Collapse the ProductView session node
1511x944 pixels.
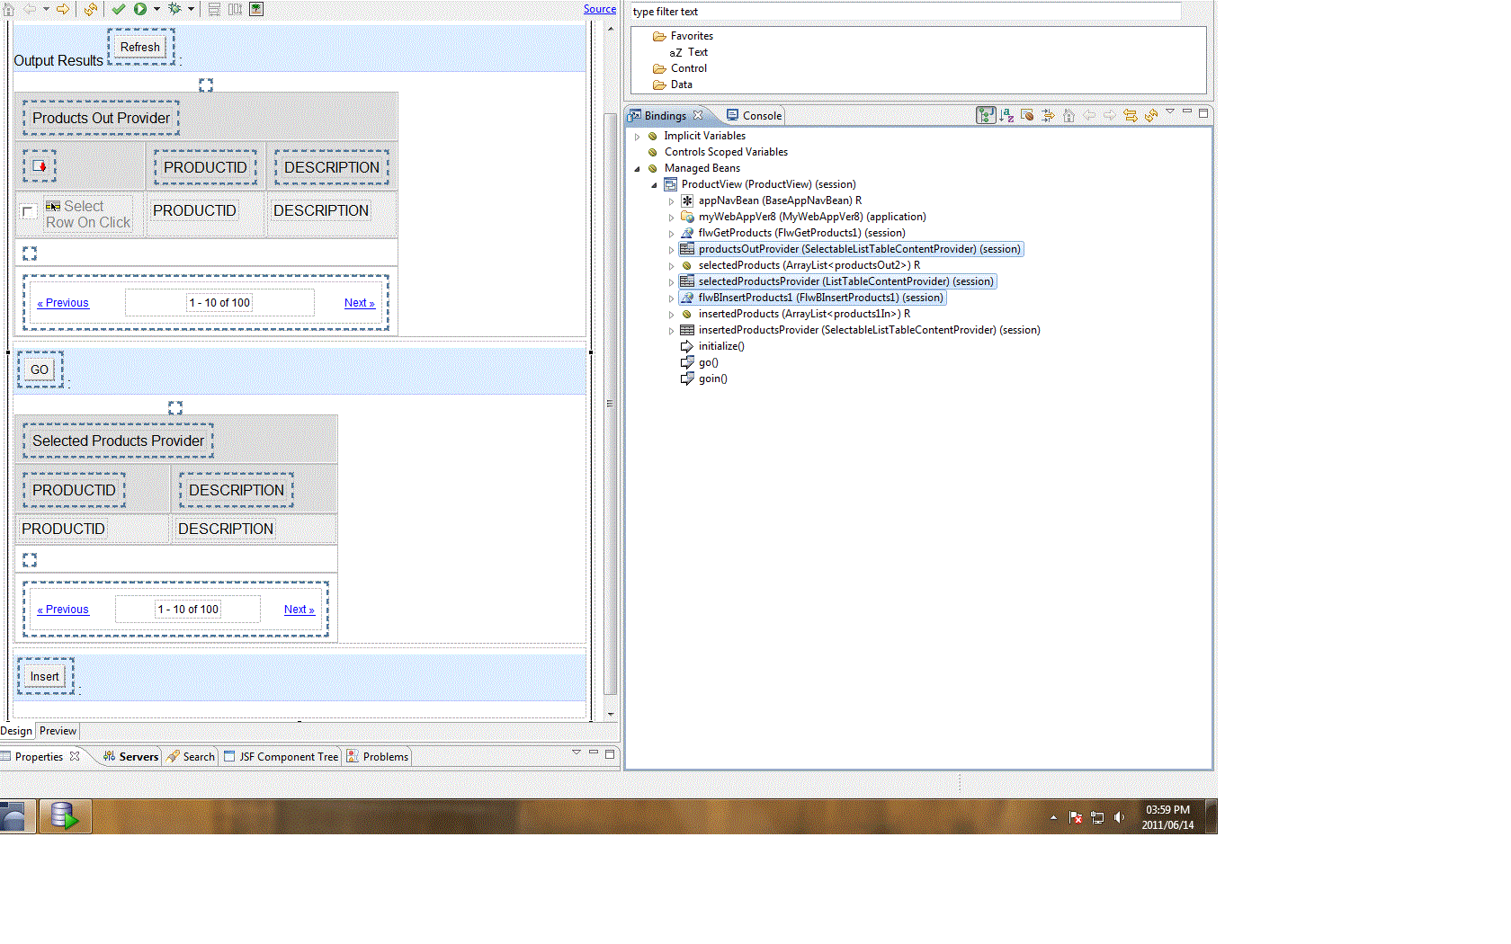click(x=655, y=185)
